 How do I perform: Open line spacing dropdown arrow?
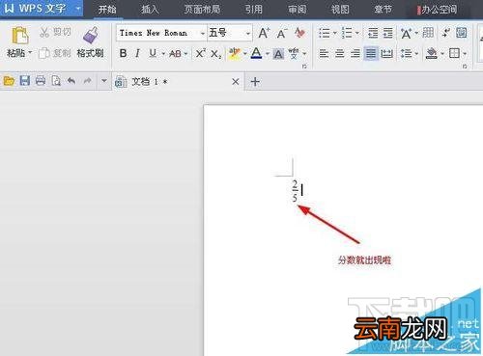click(x=416, y=53)
